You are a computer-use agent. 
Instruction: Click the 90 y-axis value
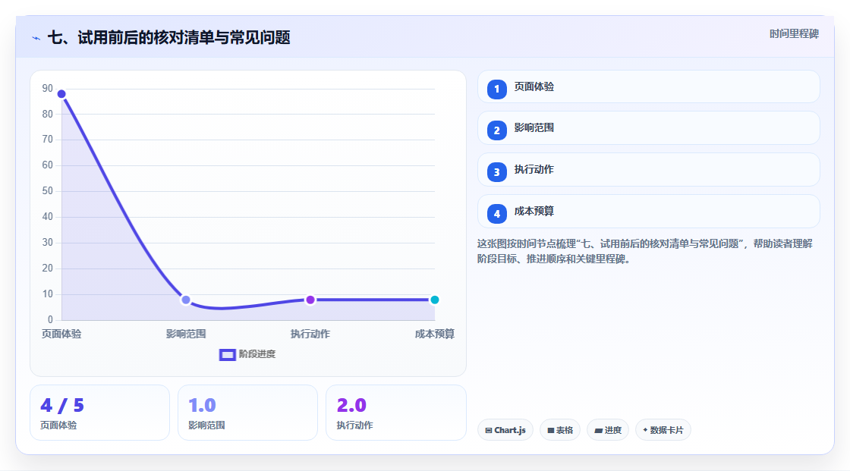coord(48,88)
